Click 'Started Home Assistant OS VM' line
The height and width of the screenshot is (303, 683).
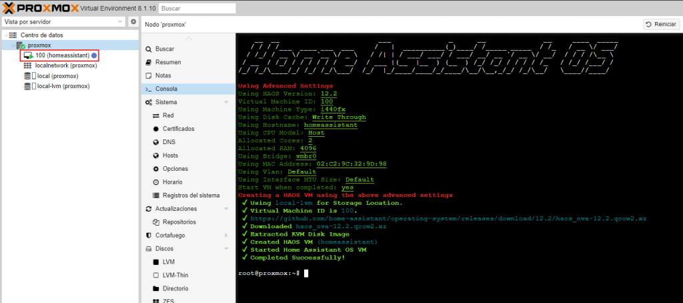coord(308,250)
